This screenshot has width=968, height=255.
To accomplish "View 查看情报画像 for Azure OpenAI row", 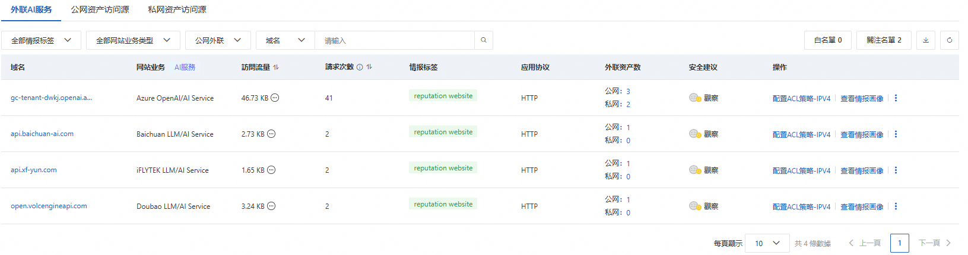I will [862, 98].
